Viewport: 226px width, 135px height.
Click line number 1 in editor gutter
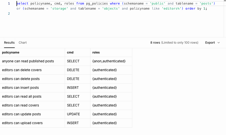click(9, 4)
